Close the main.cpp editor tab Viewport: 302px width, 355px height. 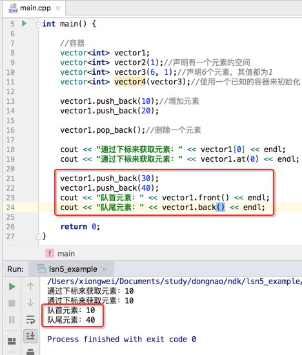[58, 8]
